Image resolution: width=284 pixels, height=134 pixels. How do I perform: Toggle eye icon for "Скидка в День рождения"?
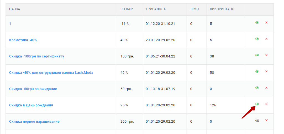257,104
